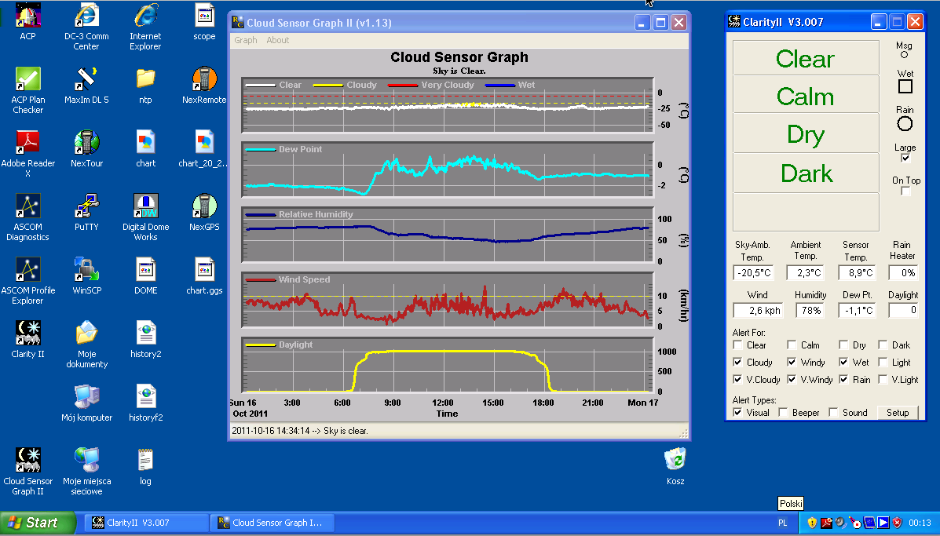Uncheck the Windy alert checkbox
940x536 pixels.
tap(792, 363)
